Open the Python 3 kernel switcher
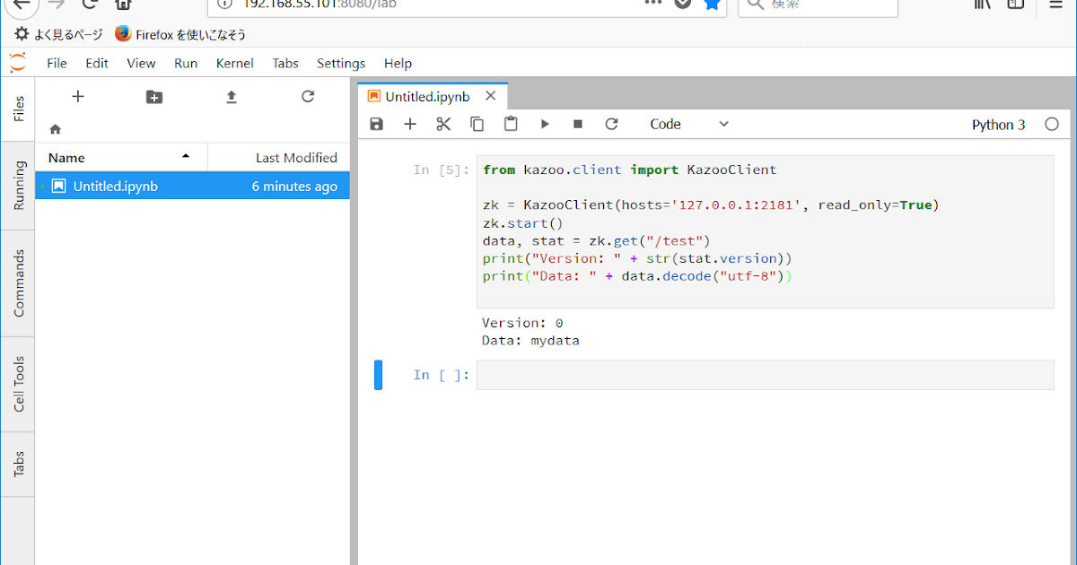1077x565 pixels. (998, 124)
